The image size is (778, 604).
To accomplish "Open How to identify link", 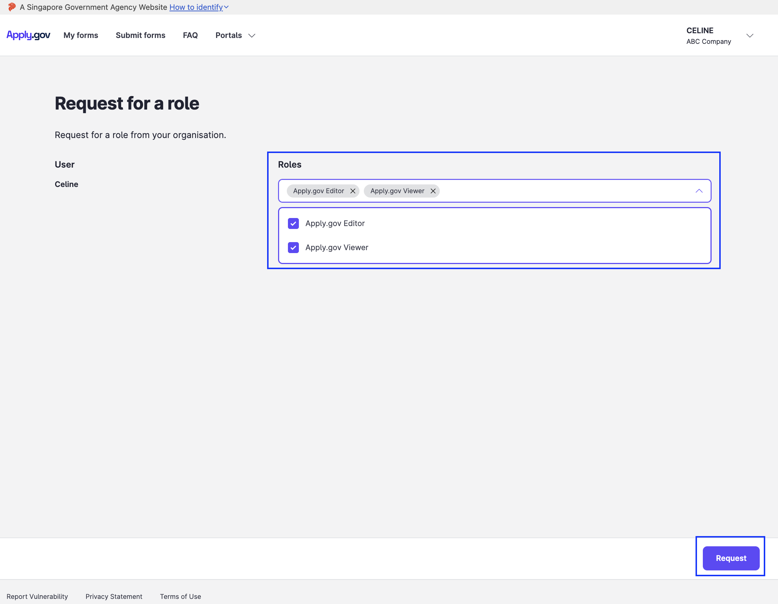I will (196, 7).
